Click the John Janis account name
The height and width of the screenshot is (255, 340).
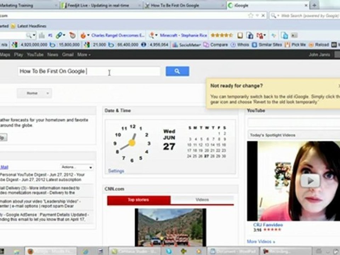[x=319, y=55]
